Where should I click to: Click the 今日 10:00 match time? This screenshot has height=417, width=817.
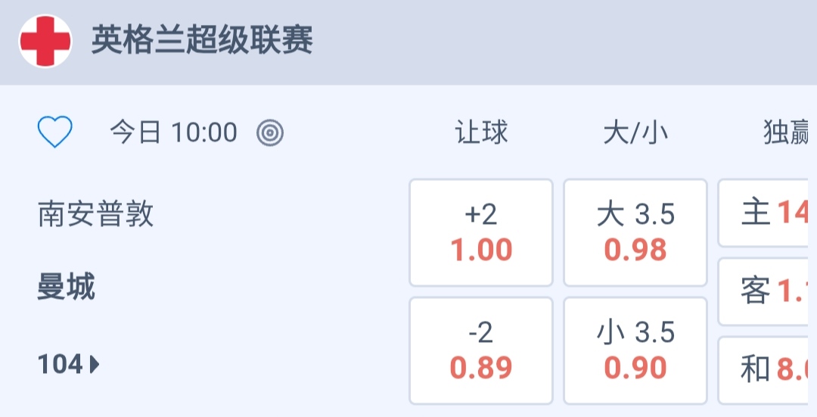173,133
